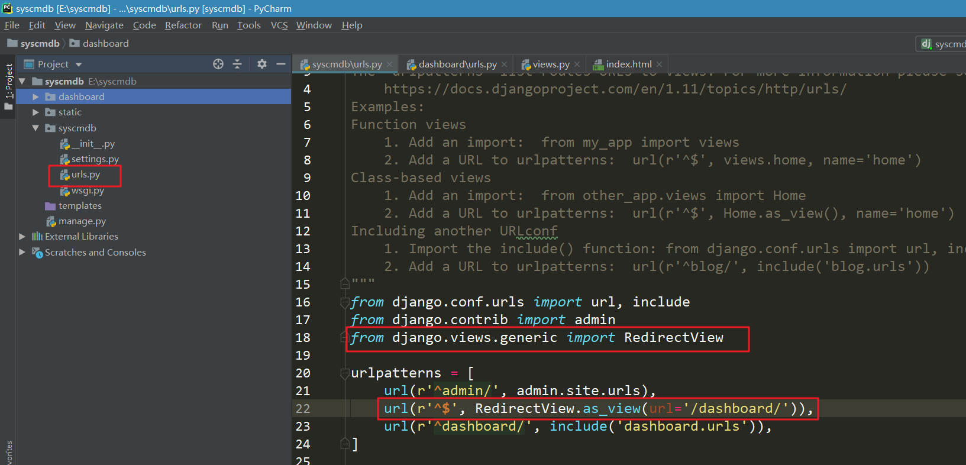The width and height of the screenshot is (966, 465).
Task: Click the templates folder icon
Action: click(x=50, y=206)
